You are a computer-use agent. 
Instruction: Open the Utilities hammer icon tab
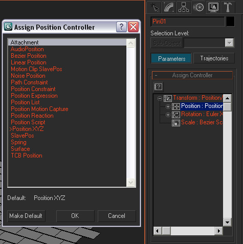(228, 7)
